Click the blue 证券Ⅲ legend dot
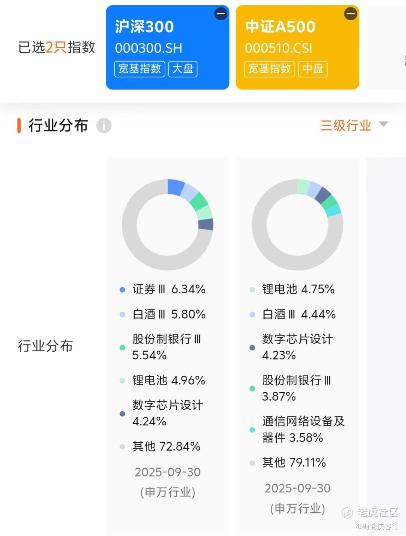The width and height of the screenshot is (406, 536). [x=122, y=290]
